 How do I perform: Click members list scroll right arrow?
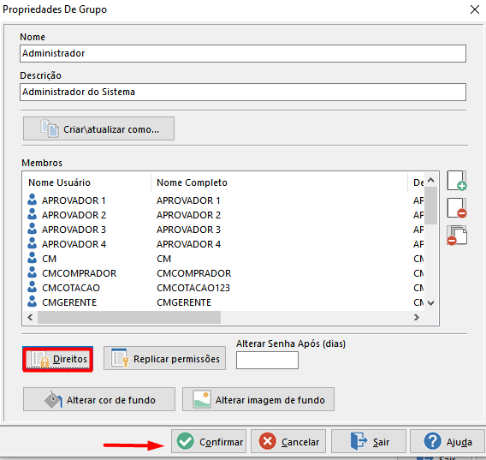pos(417,317)
